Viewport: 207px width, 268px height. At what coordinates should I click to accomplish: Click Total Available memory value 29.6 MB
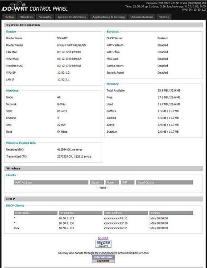point(169,90)
